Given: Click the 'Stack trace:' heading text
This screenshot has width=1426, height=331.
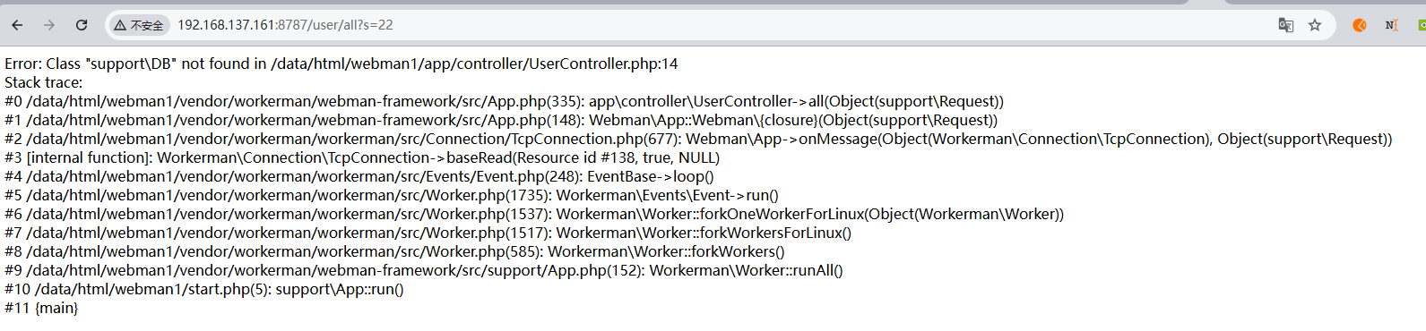Looking at the screenshot, I should pos(43,82).
